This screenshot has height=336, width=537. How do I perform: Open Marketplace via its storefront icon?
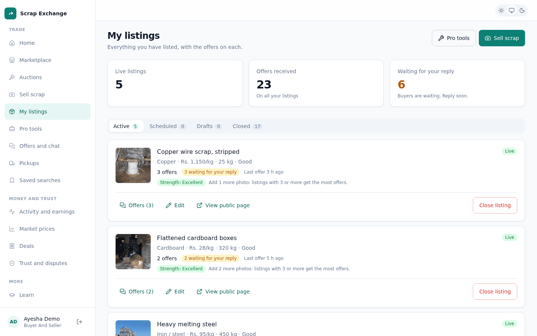(x=12, y=60)
